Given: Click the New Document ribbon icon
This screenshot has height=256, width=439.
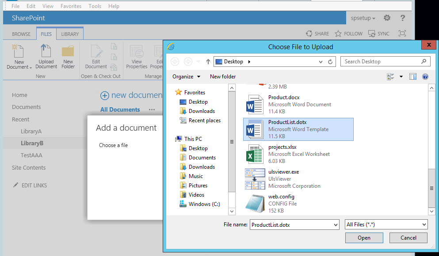Looking at the screenshot, I should (x=18, y=51).
